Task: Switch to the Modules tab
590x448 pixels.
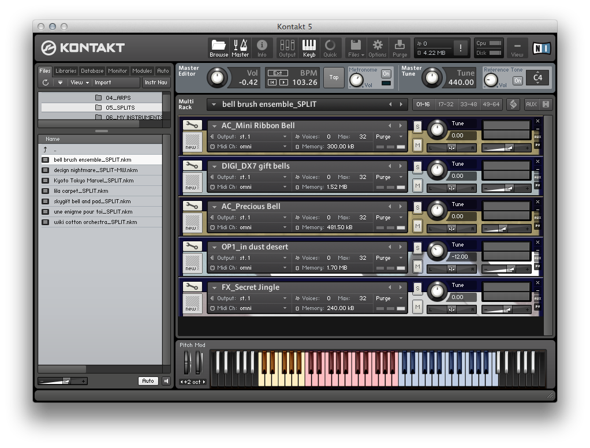Action: point(142,70)
